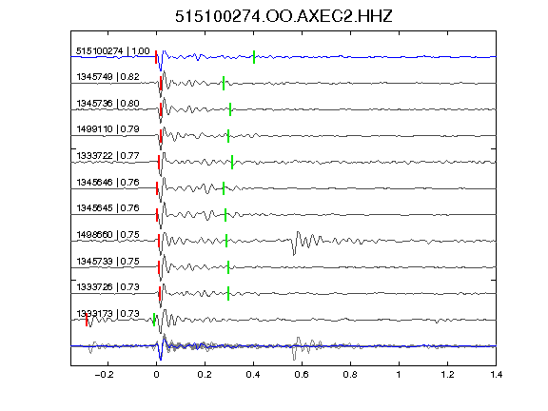Click the green marker on trace 1345736

[x=230, y=109]
